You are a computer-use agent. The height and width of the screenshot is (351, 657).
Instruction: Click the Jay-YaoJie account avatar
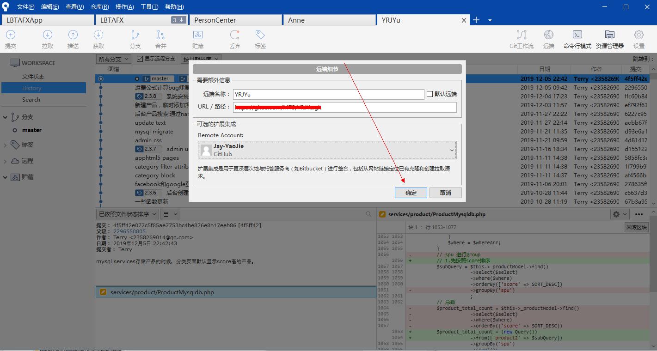coord(206,150)
